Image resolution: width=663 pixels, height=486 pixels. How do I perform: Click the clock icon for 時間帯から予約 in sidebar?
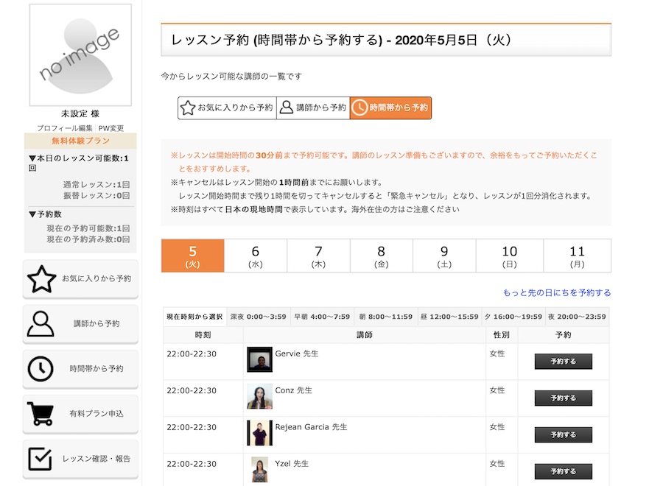tap(41, 368)
